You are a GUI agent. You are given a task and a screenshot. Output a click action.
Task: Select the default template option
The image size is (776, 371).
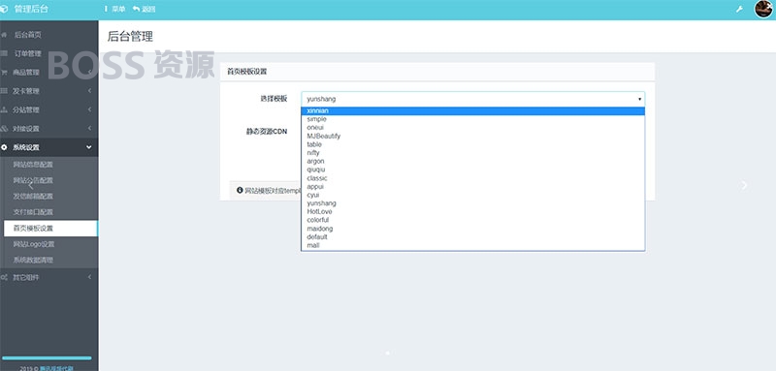point(472,236)
